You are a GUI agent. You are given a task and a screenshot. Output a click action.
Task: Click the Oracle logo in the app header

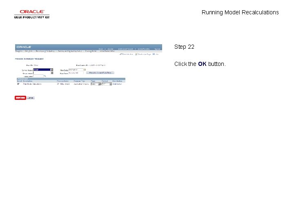(x=24, y=47)
